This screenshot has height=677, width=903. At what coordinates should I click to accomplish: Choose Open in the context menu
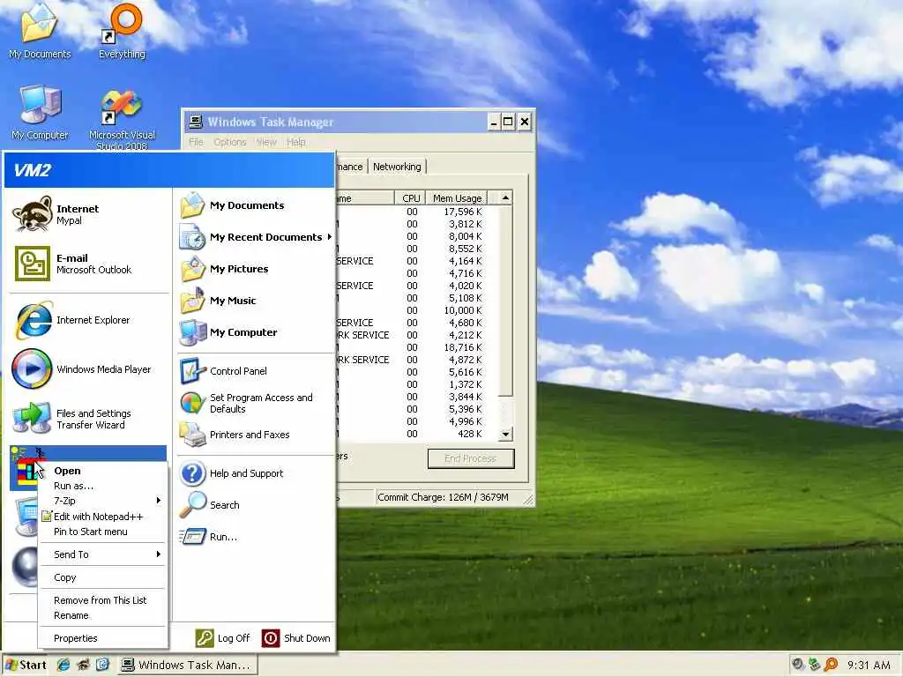[x=102, y=471]
